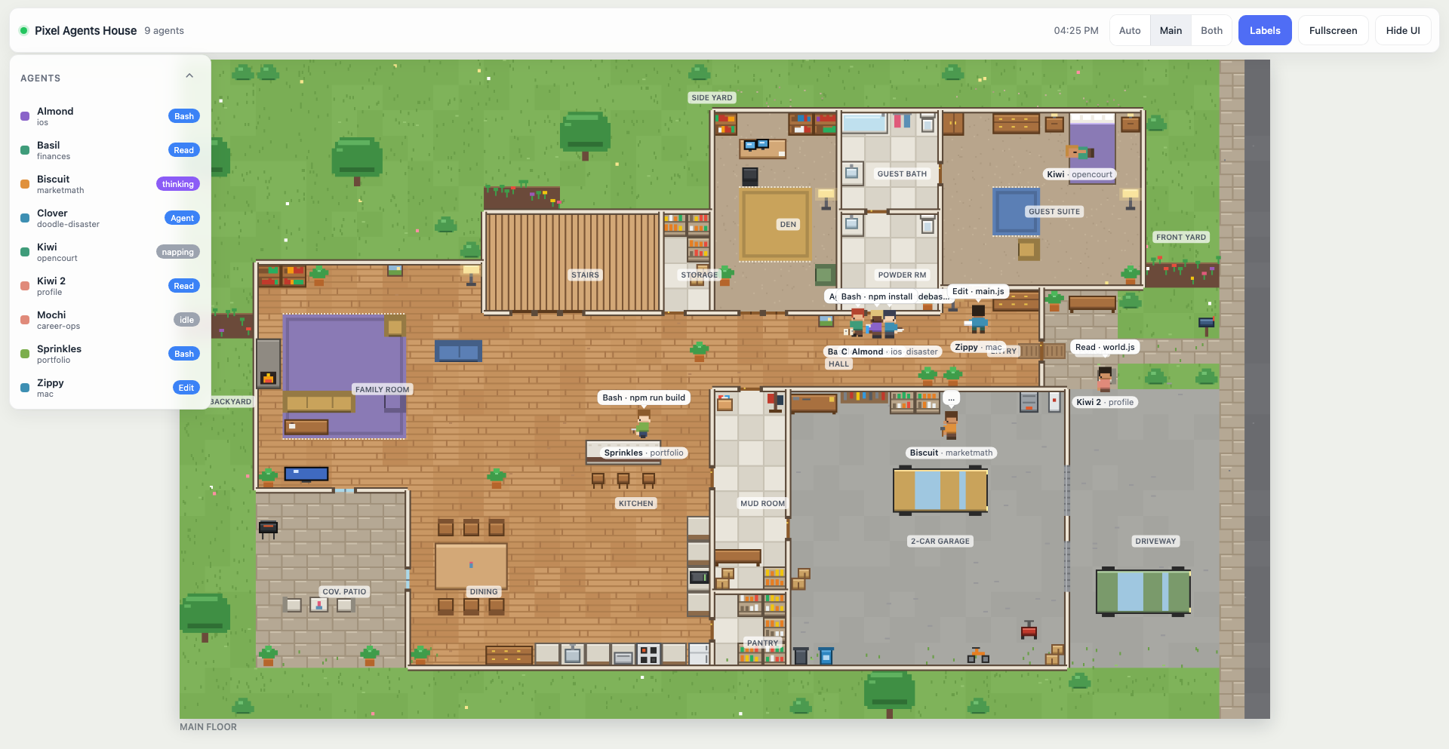The image size is (1449, 749).
Task: Collapse the Agents panel chevron
Action: click(x=189, y=76)
